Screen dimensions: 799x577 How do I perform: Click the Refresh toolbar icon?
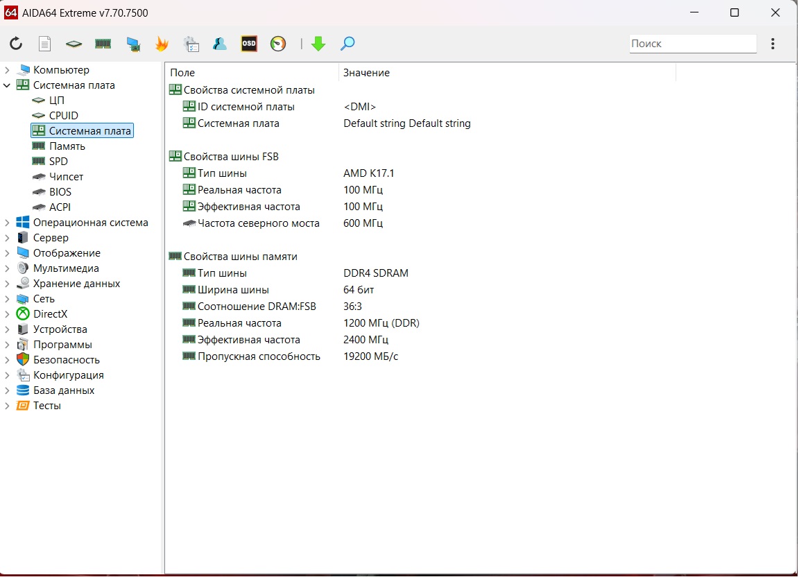(x=16, y=44)
